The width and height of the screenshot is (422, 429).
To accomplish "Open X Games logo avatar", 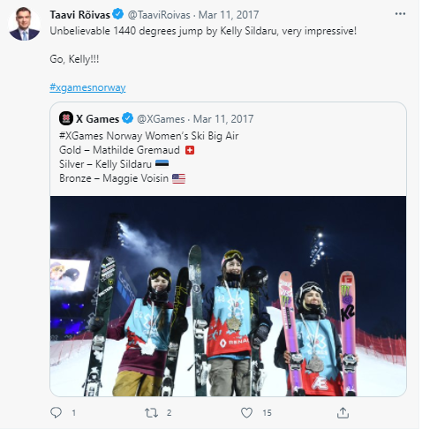I will pyautogui.click(x=66, y=118).
